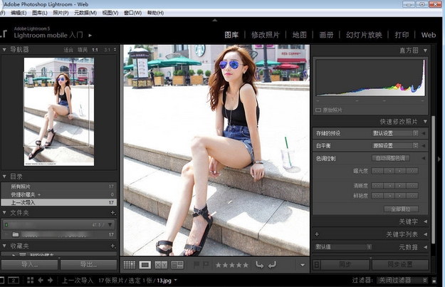Open metadata 默认值 dropdown
Image resolution: width=445 pixels, height=287 pixels.
pyautogui.click(x=343, y=247)
